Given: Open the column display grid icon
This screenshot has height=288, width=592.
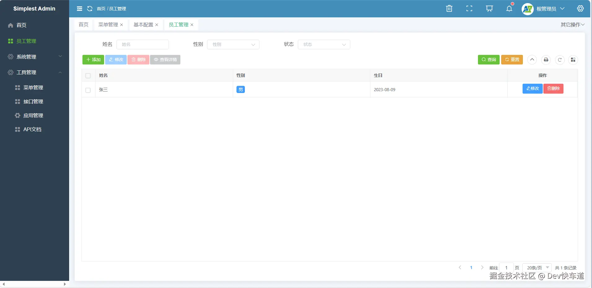Looking at the screenshot, I should pos(573,60).
